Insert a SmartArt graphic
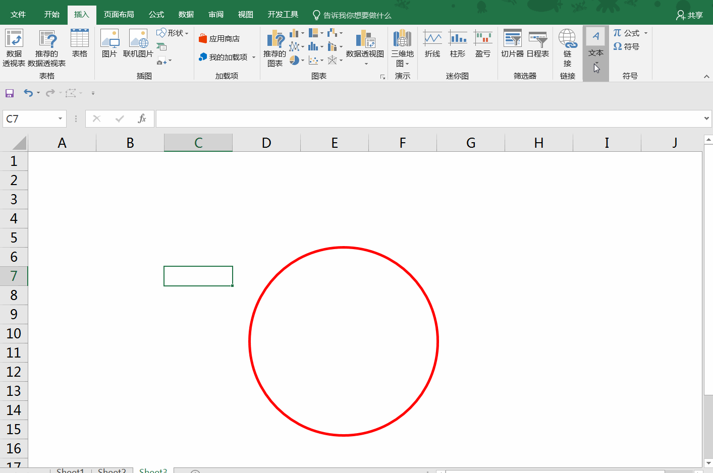 coord(161,47)
